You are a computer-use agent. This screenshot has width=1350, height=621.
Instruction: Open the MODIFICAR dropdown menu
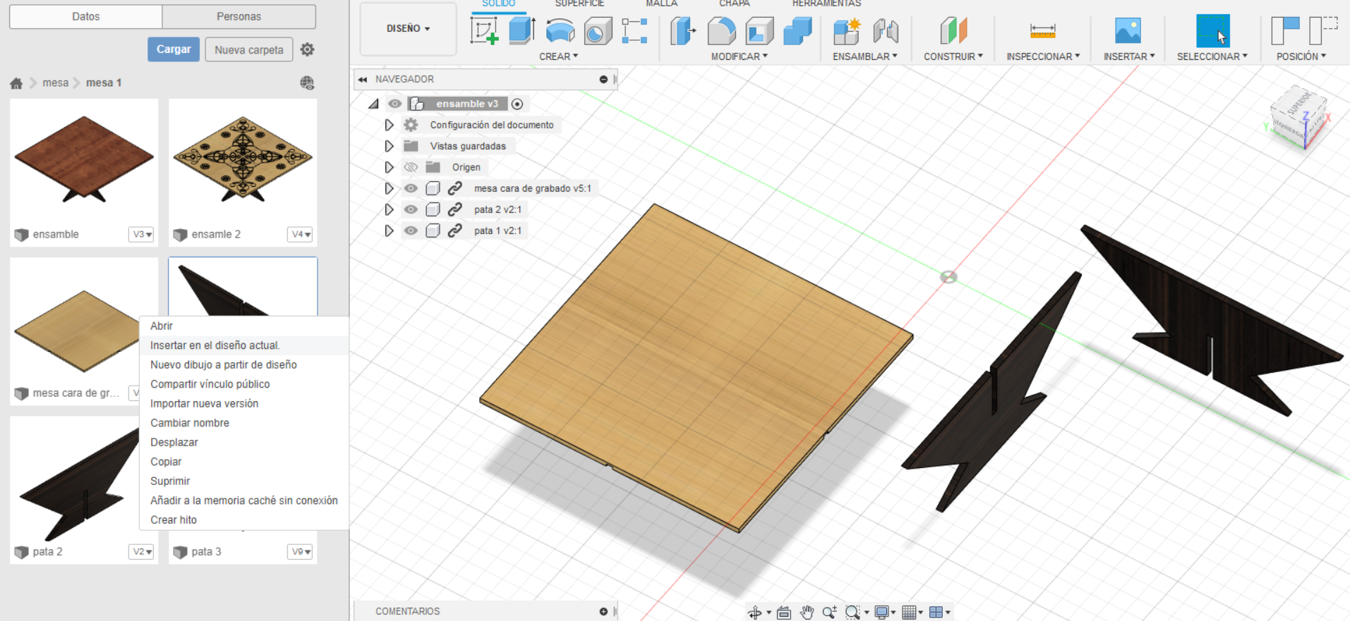[x=739, y=56]
